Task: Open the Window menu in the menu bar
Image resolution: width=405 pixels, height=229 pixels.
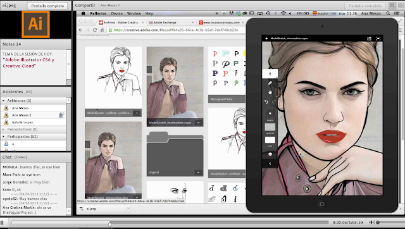Action: pyautogui.click(x=134, y=13)
